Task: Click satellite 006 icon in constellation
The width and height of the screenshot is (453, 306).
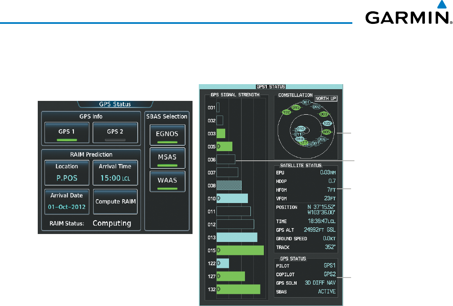Action: [322, 139]
